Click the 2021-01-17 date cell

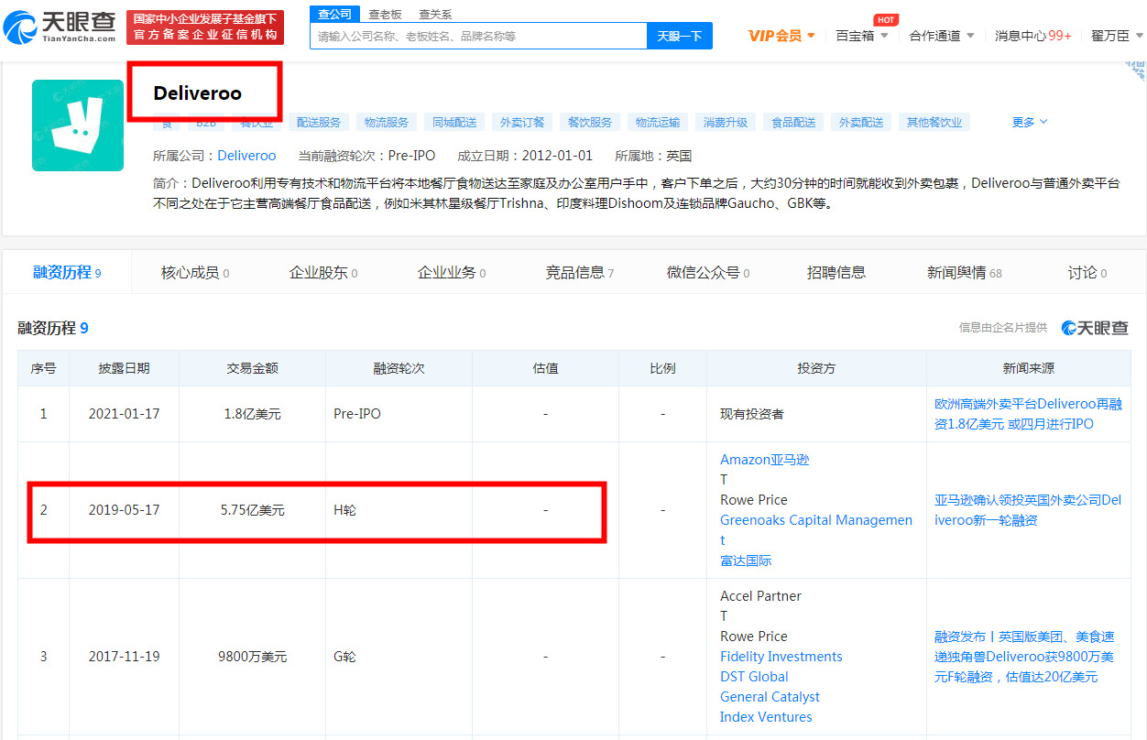point(124,414)
